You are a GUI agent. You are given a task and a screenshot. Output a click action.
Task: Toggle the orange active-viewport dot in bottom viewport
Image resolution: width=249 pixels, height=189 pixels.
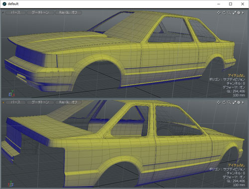(x=3, y=102)
